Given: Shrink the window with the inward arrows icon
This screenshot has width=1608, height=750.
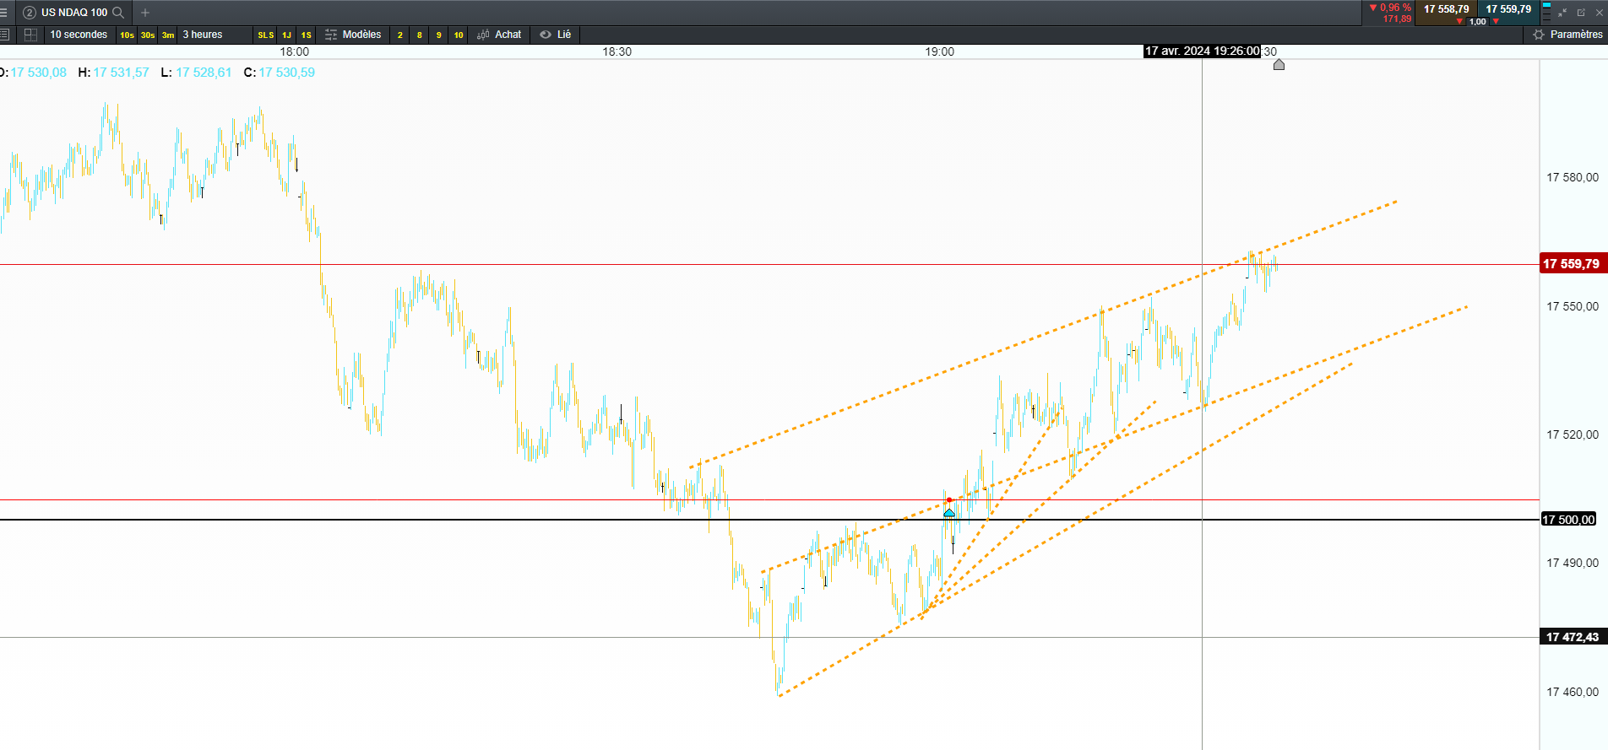Looking at the screenshot, I should click(1562, 13).
